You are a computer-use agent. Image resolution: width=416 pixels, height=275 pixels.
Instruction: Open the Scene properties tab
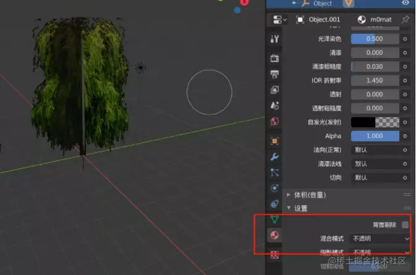pyautogui.click(x=274, y=105)
